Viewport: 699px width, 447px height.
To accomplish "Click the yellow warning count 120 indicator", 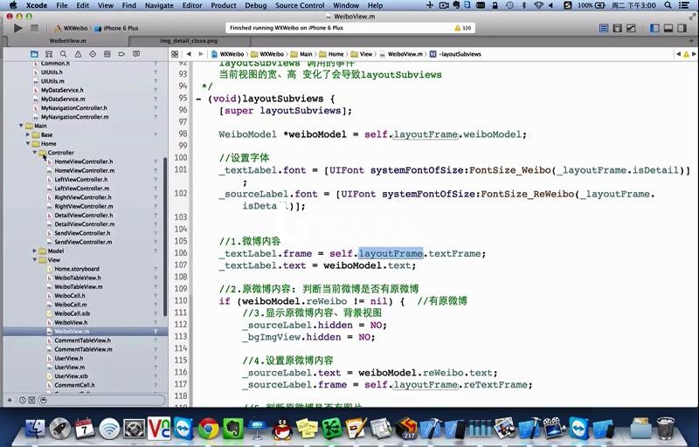I will (x=462, y=28).
